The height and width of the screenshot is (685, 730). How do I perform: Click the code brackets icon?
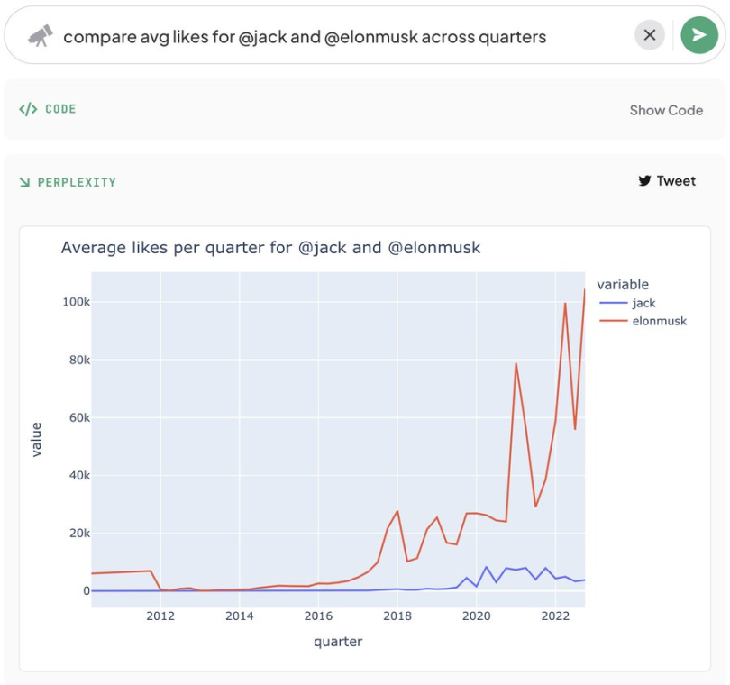[28, 109]
